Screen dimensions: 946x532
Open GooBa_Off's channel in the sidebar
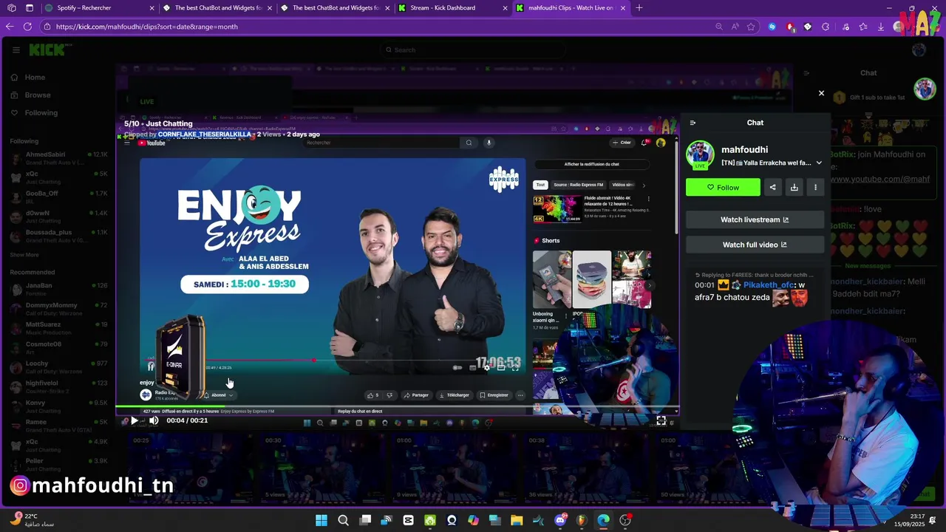(58, 197)
